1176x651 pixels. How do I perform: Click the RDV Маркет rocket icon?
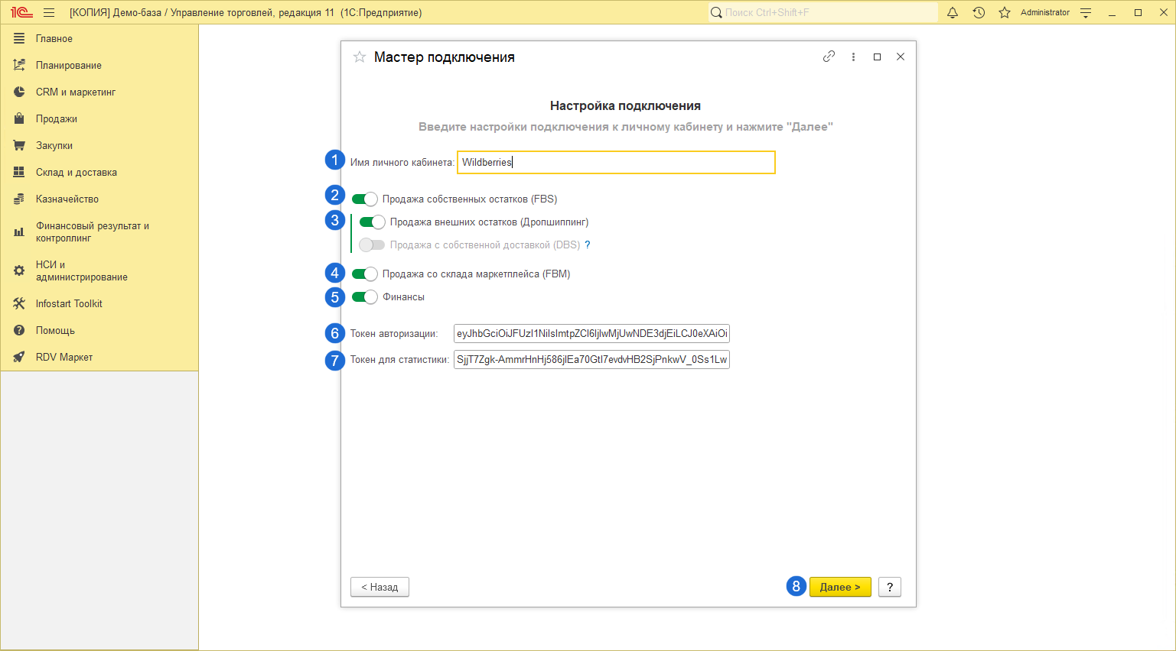[x=19, y=357]
